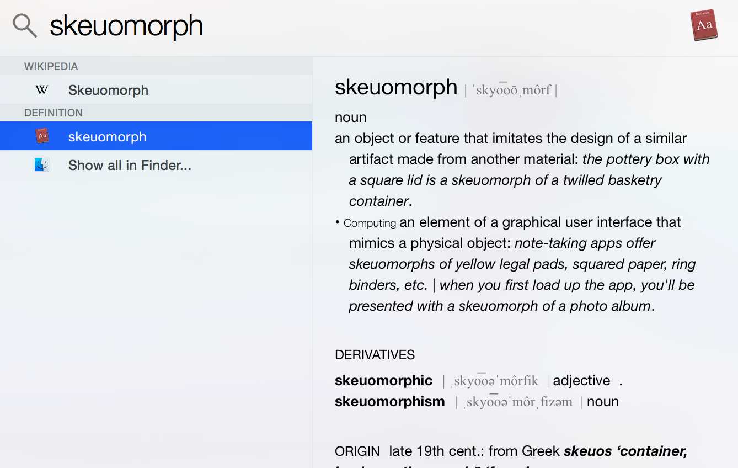This screenshot has height=468, width=738.
Task: Select the skeuomorph definition result
Action: coord(156,136)
